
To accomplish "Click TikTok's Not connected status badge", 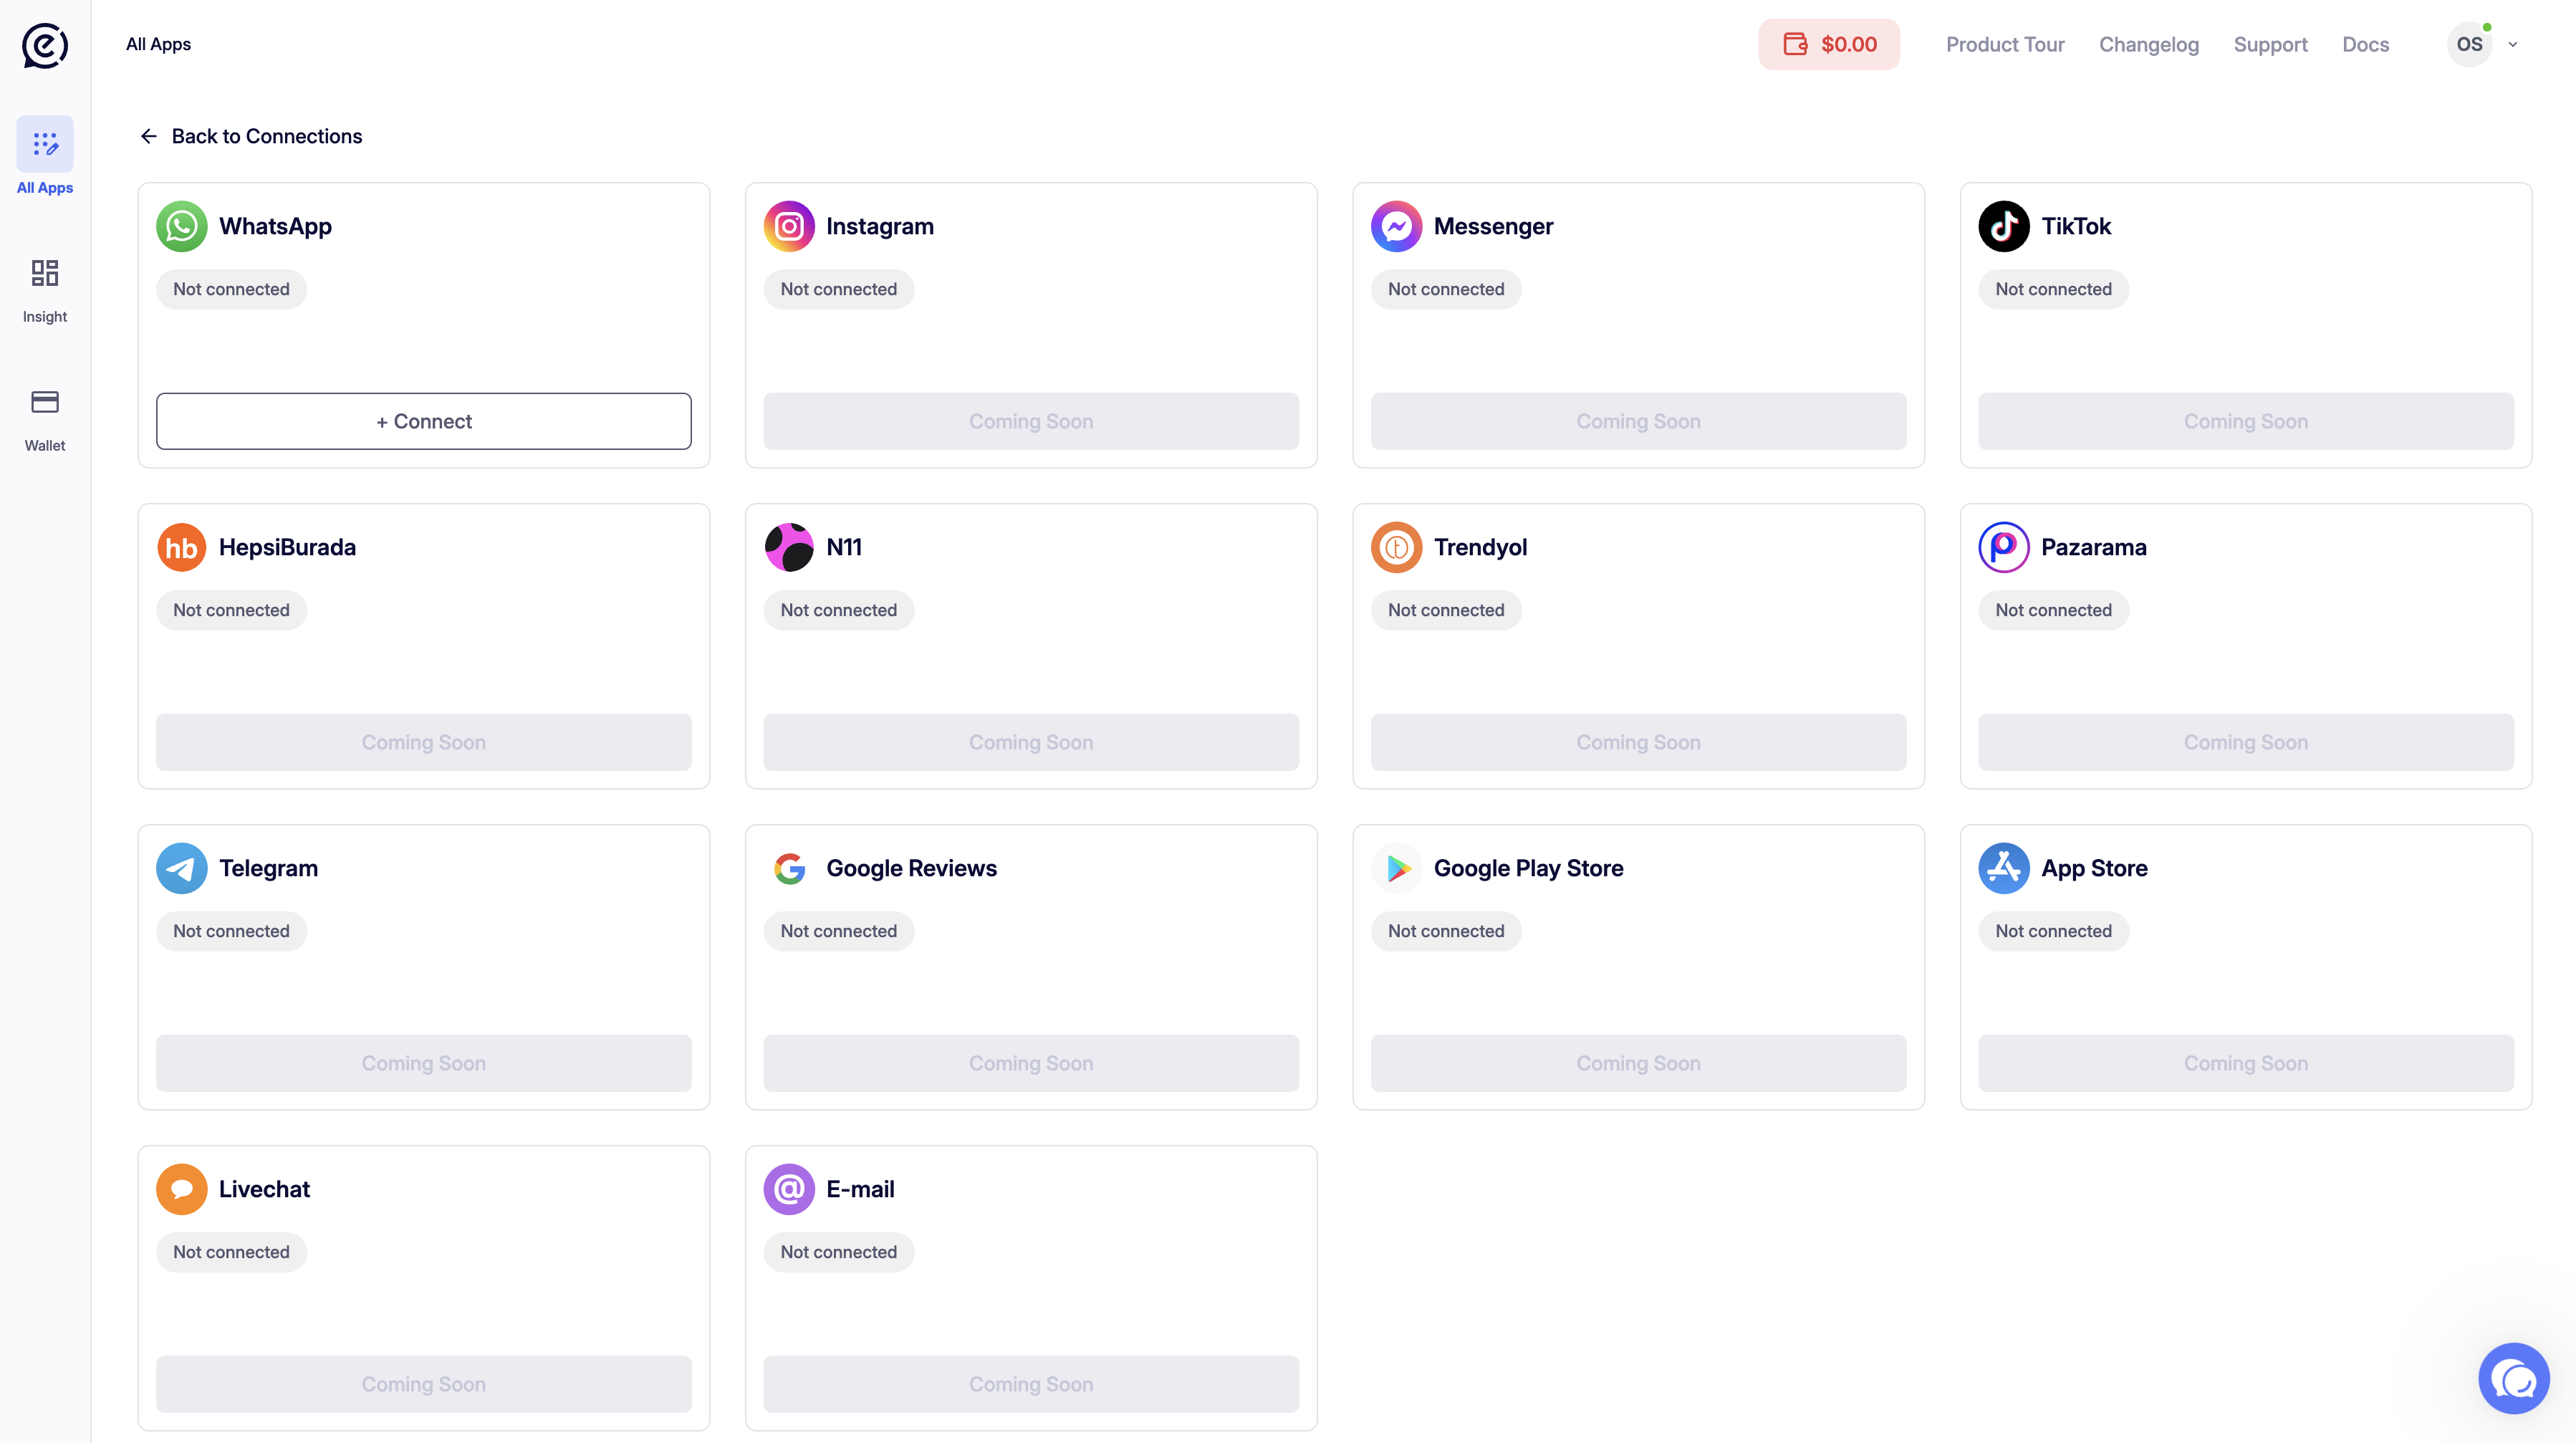I will (2053, 289).
